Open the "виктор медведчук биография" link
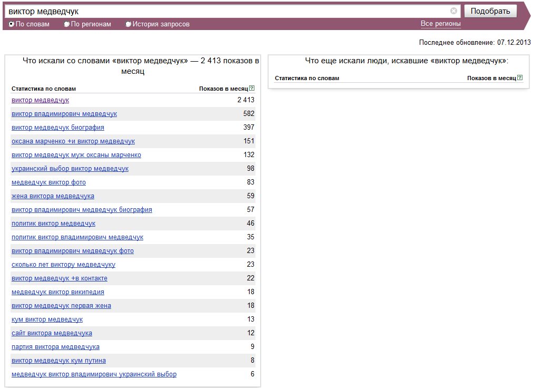Image resolution: width=533 pixels, height=388 pixels. tap(58, 127)
